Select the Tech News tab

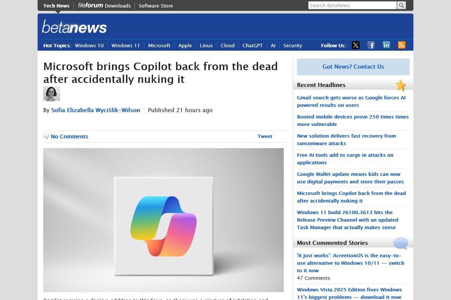(56, 6)
